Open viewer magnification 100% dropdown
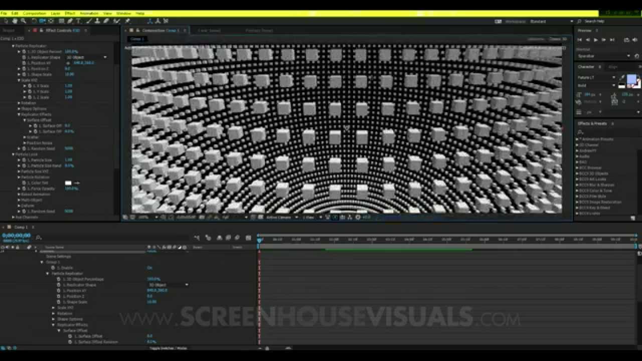642x361 pixels. (x=148, y=217)
